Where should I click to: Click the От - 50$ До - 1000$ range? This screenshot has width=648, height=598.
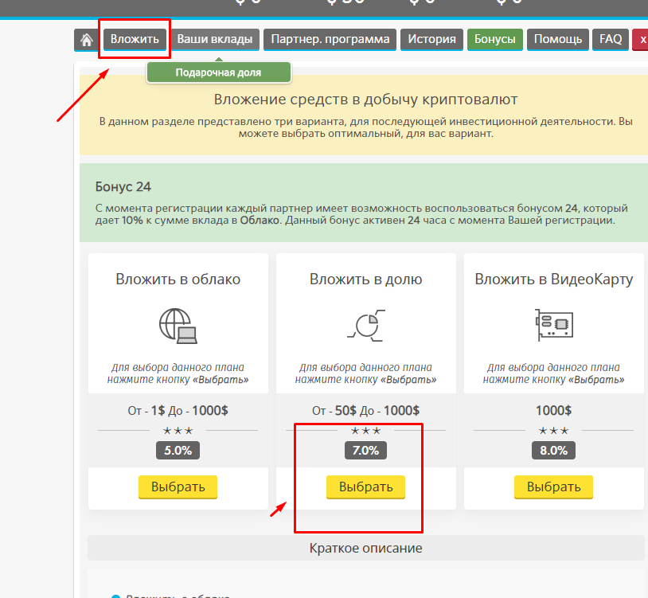coord(365,410)
